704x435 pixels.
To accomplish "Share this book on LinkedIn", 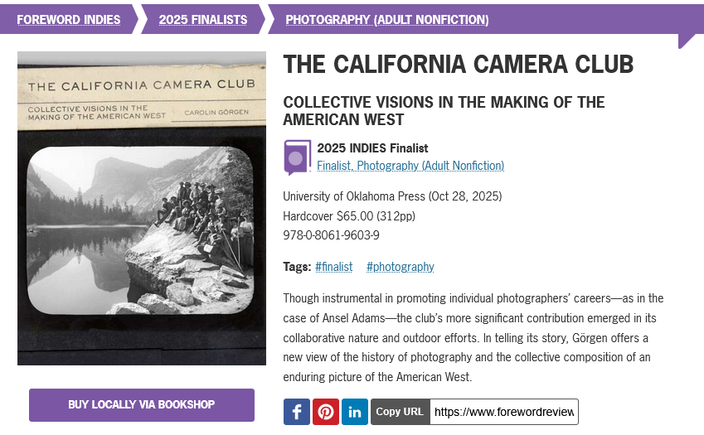I will click(x=355, y=412).
